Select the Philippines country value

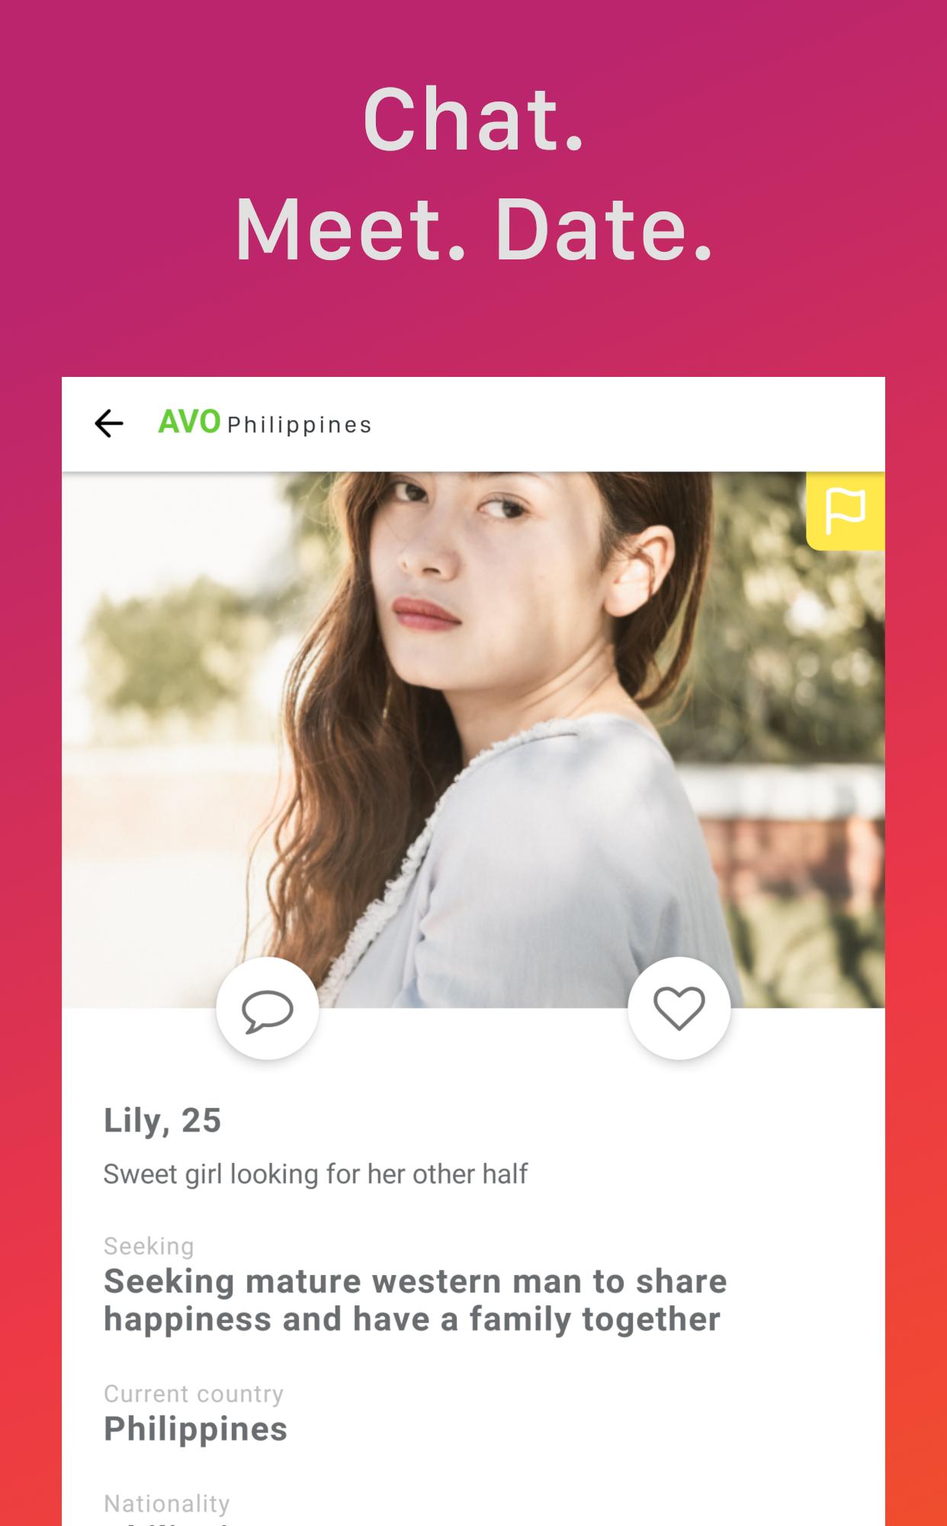tap(195, 1429)
